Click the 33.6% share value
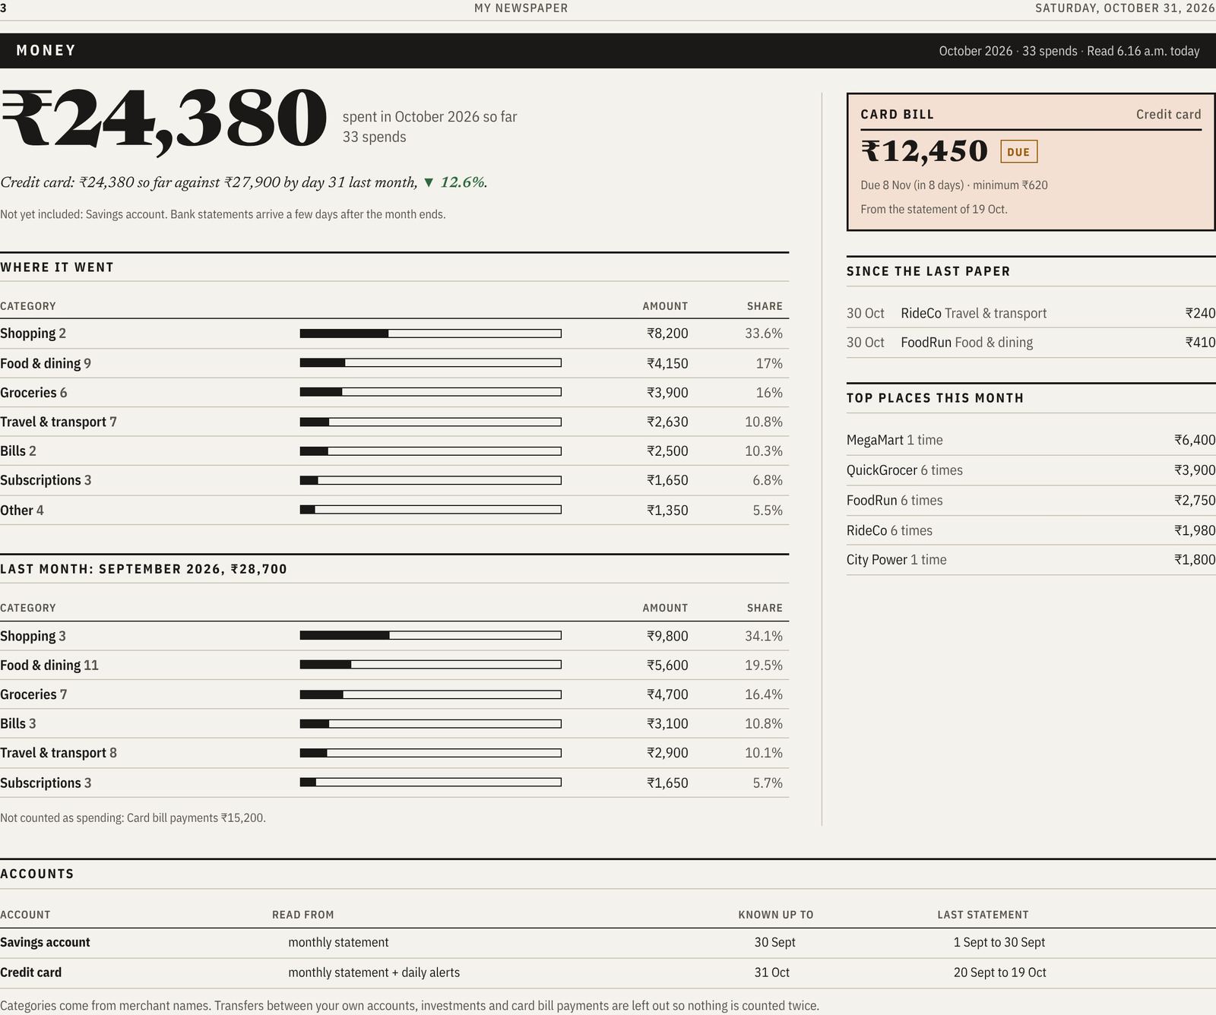This screenshot has height=1015, width=1216. coord(764,334)
